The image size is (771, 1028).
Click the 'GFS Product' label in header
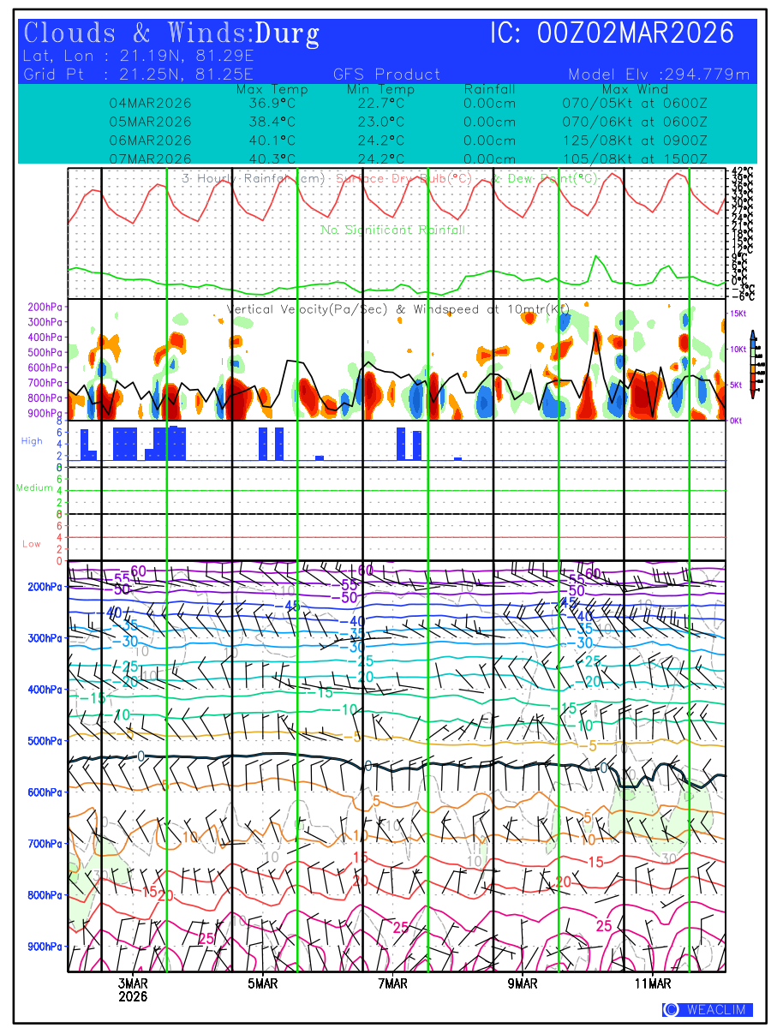(386, 75)
